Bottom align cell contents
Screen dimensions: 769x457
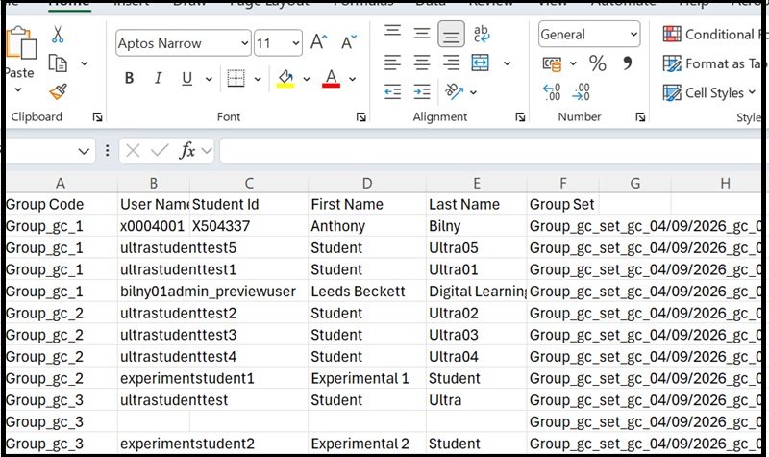[451, 34]
